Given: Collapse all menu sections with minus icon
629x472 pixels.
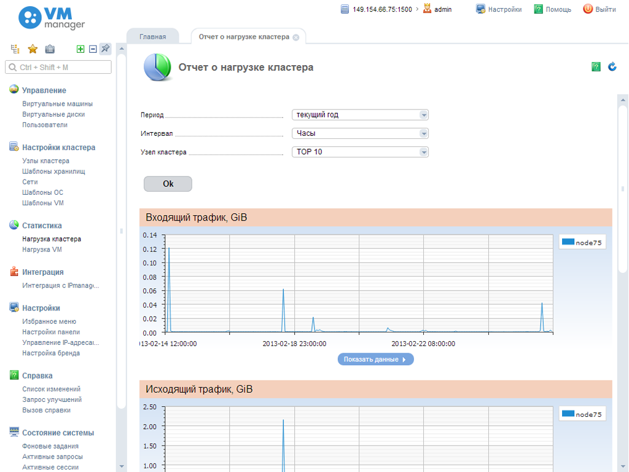Looking at the screenshot, I should pyautogui.click(x=93, y=49).
